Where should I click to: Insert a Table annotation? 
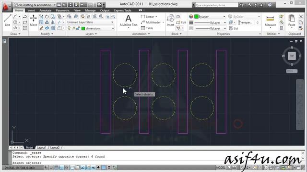147,28
